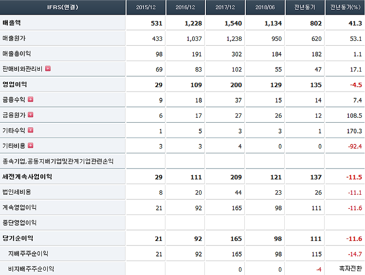Click 세전계속사업이익 growth value -11.5
This screenshot has height=275, width=365.
click(354, 177)
